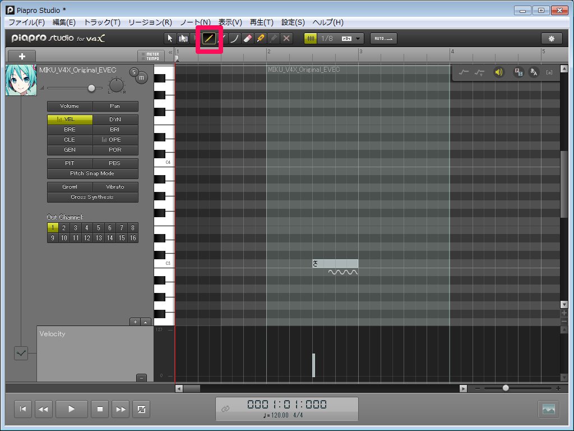574x431 pixels.
Task: Click the X delete tool
Action: (x=286, y=39)
